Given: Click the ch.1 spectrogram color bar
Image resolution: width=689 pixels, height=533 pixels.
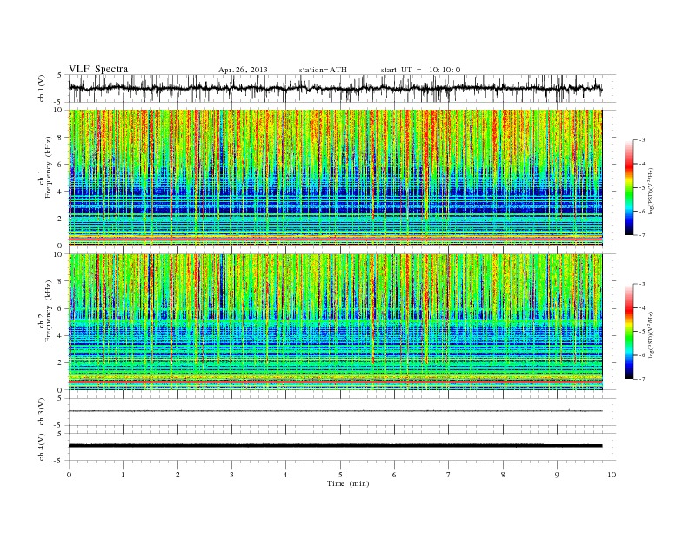Looking at the screenshot, I should pos(629,187).
